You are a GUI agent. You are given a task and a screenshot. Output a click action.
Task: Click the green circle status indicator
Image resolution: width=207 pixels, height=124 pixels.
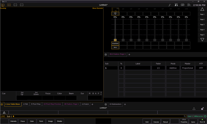(x=205, y=116)
